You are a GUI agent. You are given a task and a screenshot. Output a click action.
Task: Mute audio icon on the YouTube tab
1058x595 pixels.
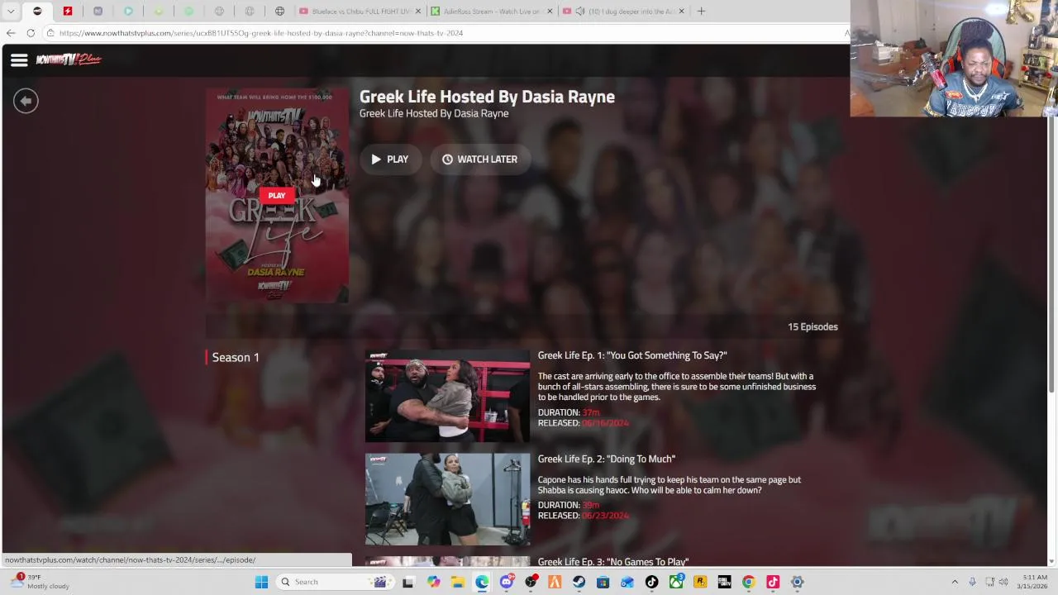(580, 12)
